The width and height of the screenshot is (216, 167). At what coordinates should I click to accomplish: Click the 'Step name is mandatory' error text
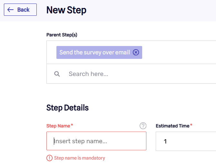pos(80,158)
